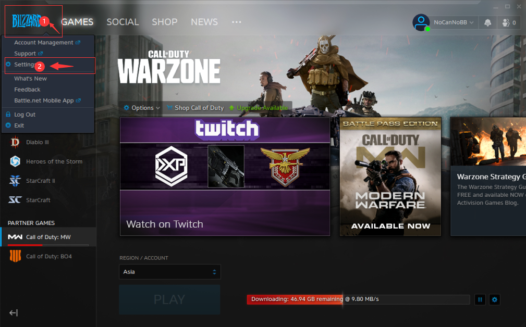This screenshot has height=327, width=526.
Task: Click the Diablo III game icon
Action: [x=16, y=142]
